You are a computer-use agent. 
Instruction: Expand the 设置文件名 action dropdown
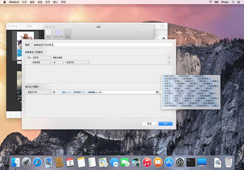click(x=39, y=92)
